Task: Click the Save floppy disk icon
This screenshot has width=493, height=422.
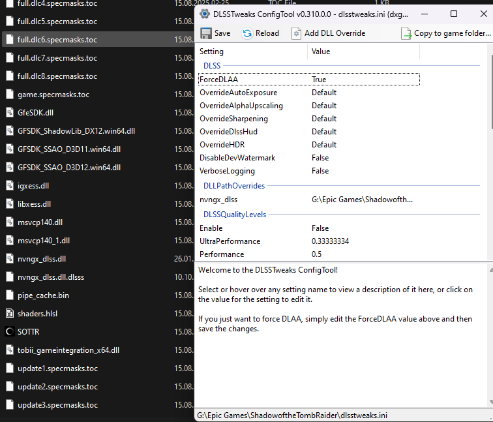Action: [x=206, y=33]
